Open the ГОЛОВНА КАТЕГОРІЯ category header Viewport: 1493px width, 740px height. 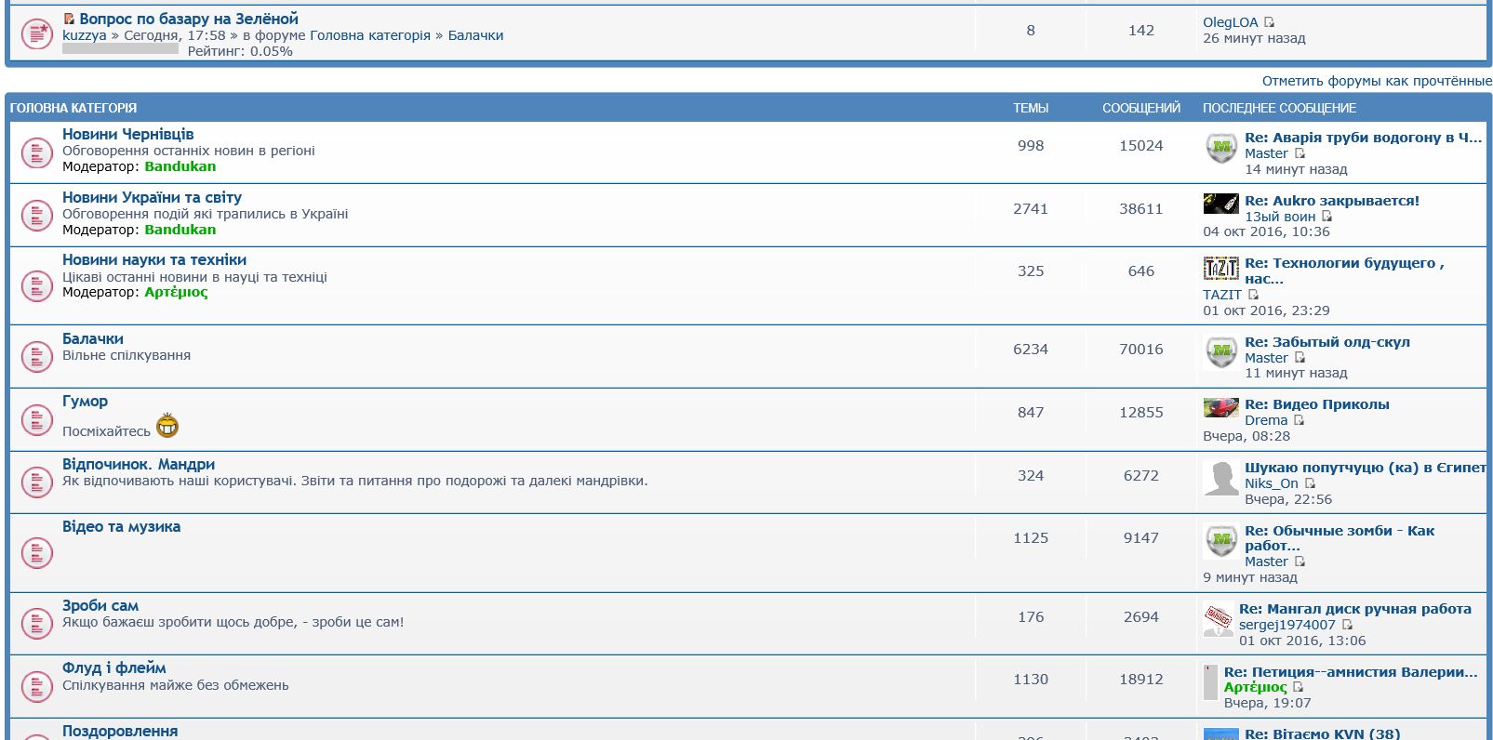pyautogui.click(x=73, y=108)
